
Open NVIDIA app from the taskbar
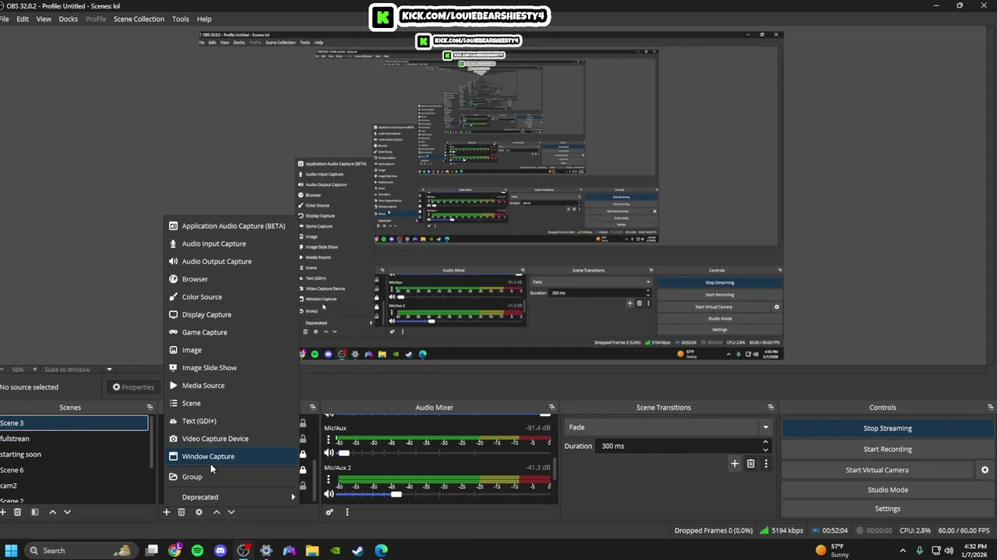(x=335, y=551)
